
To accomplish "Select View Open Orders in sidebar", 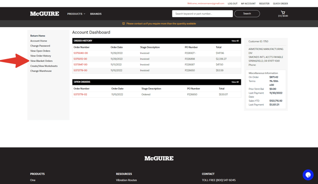I will tap(40, 51).
